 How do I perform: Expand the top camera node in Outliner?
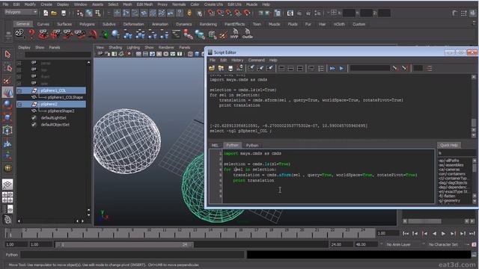(x=19, y=69)
